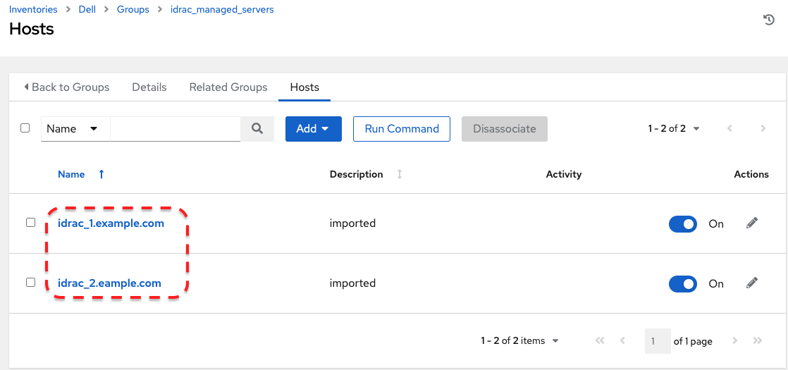The height and width of the screenshot is (370, 788).
Task: Go to first page double-chevron icon
Action: coord(600,341)
